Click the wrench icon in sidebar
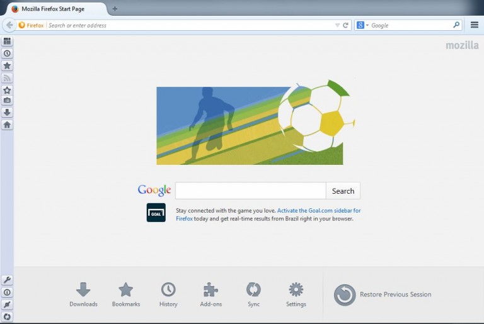This screenshot has height=324, width=484. tap(7, 280)
